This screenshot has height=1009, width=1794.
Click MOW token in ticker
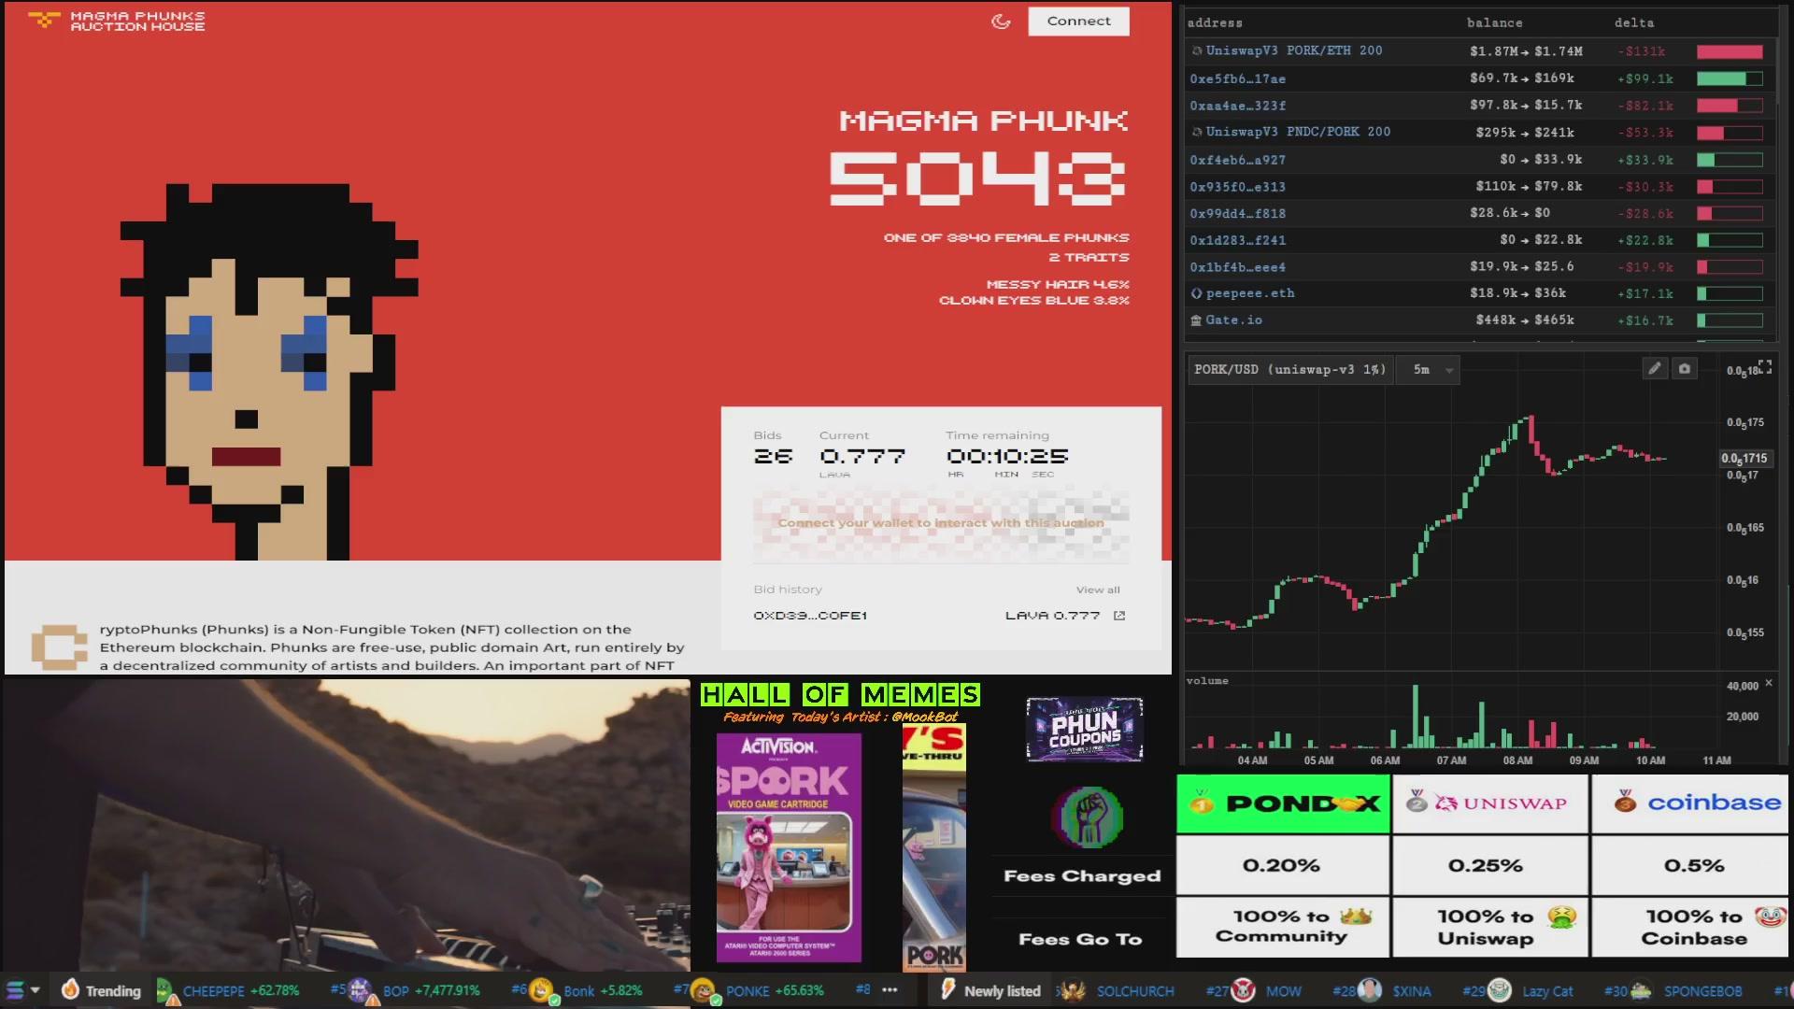pyautogui.click(x=1283, y=991)
